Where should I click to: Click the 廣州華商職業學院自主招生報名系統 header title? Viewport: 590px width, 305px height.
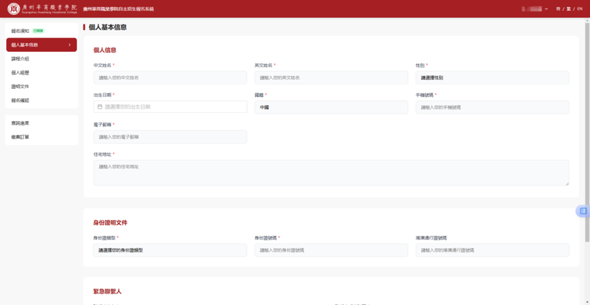(x=118, y=9)
